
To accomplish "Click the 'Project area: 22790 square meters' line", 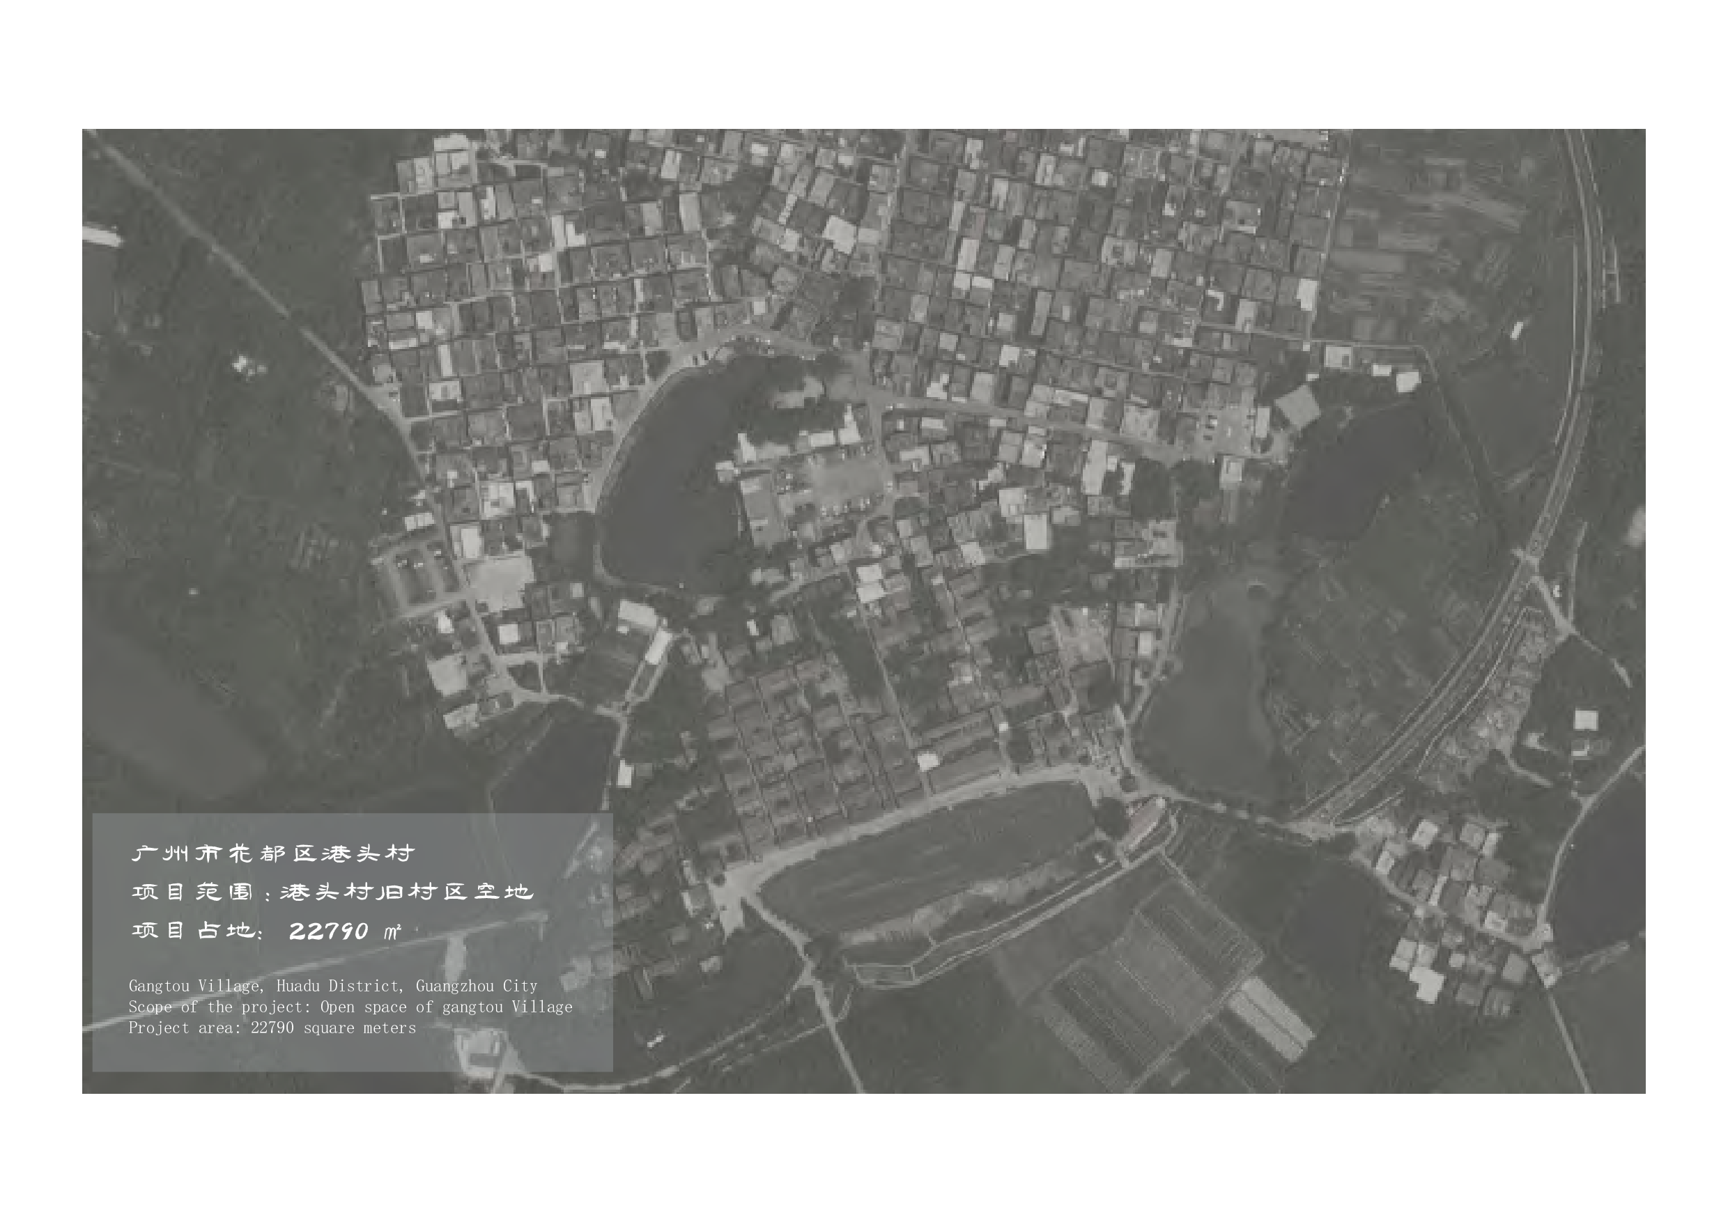I will pyautogui.click(x=272, y=1028).
